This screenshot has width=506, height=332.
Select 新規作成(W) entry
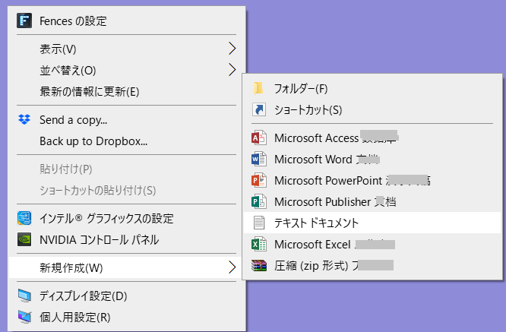[x=126, y=267]
